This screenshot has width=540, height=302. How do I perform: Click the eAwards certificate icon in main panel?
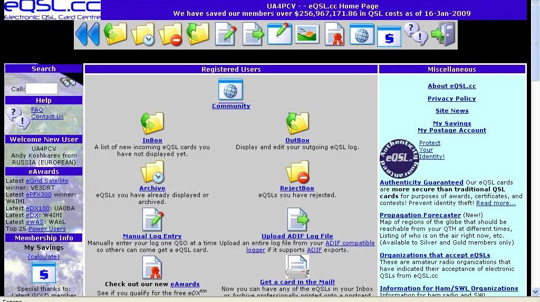(x=152, y=268)
